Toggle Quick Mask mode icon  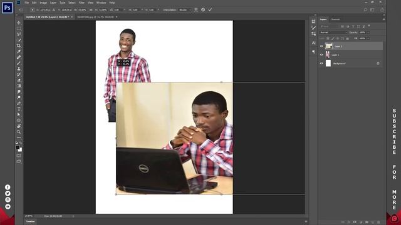click(19, 156)
